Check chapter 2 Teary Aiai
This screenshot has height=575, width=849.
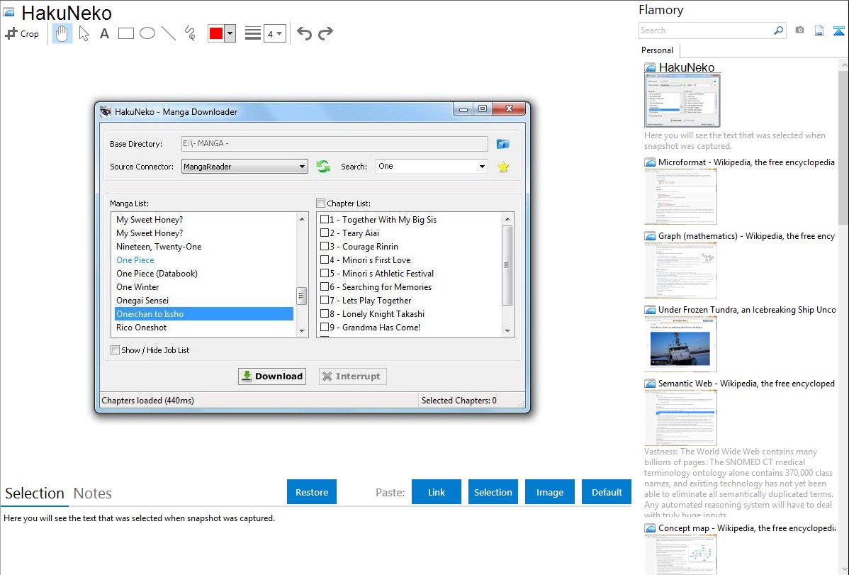click(325, 233)
